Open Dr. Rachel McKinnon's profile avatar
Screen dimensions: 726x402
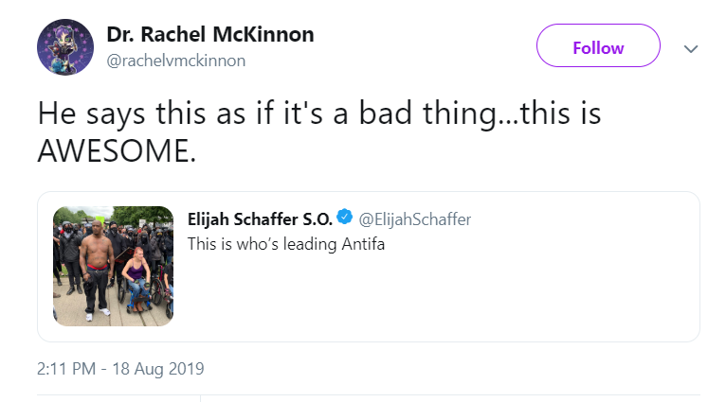pyautogui.click(x=65, y=47)
